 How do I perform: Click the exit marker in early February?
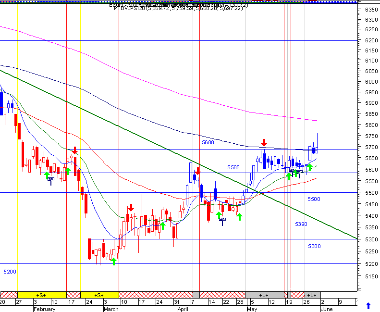coord(50,181)
